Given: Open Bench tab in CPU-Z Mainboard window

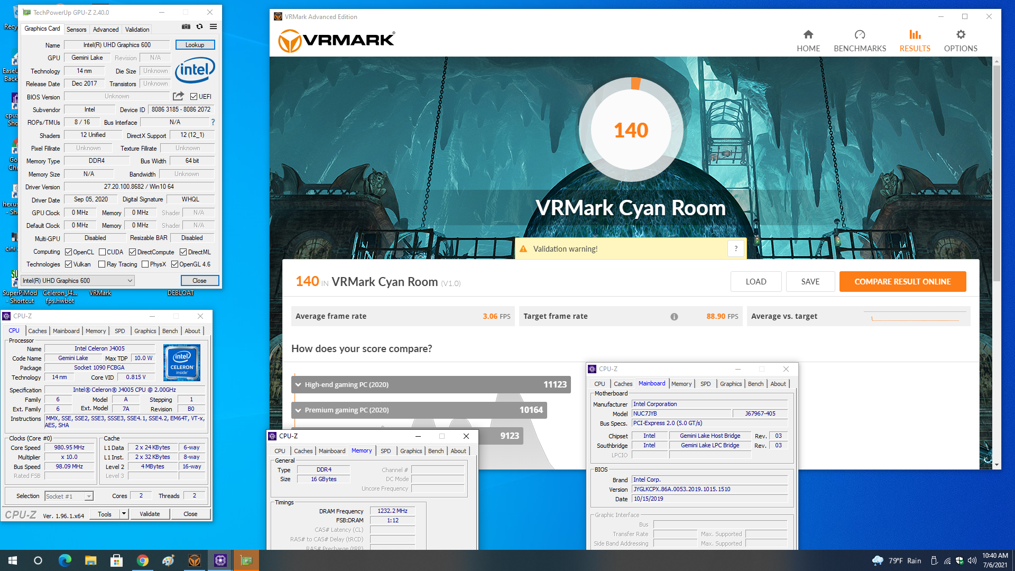Looking at the screenshot, I should [755, 384].
